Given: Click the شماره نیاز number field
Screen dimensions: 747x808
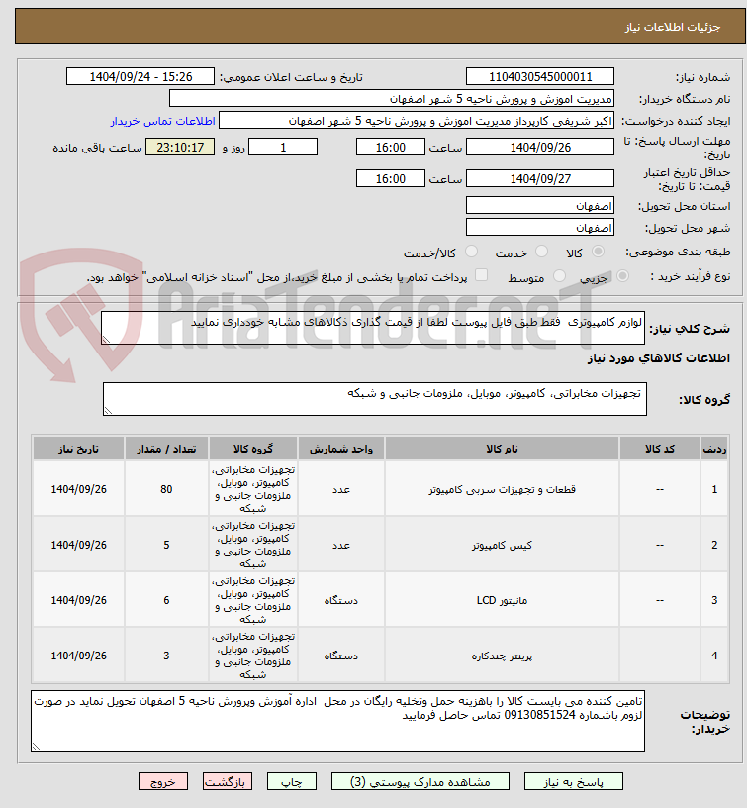Looking at the screenshot, I should (x=540, y=77).
